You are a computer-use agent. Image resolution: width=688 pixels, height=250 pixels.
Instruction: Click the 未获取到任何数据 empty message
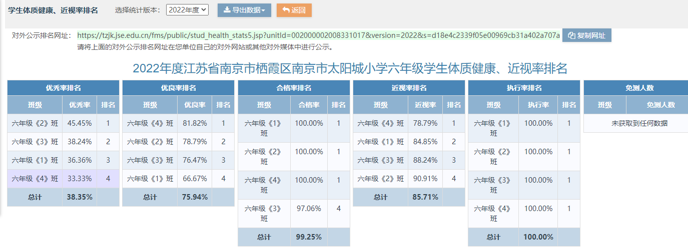coord(639,123)
